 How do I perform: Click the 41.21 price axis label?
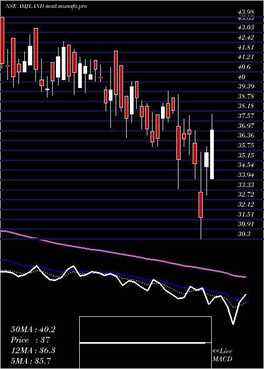246,57
